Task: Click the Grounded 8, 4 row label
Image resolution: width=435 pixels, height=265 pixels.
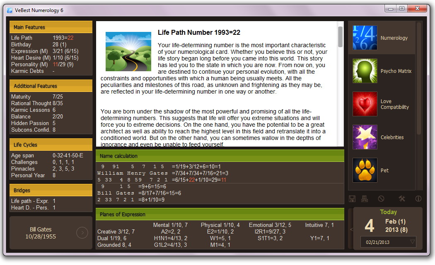Action: pyautogui.click(x=114, y=245)
